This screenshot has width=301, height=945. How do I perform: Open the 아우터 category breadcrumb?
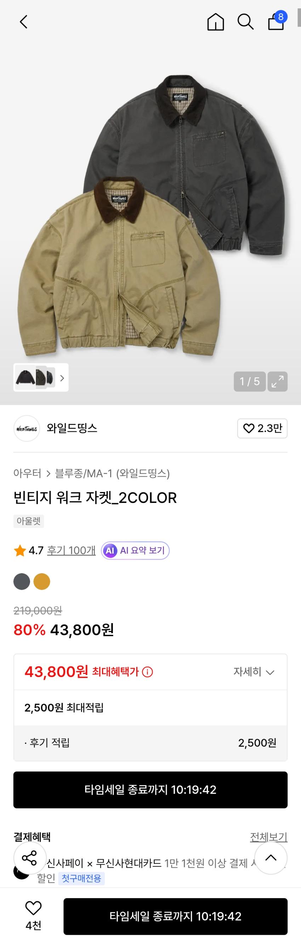(27, 473)
